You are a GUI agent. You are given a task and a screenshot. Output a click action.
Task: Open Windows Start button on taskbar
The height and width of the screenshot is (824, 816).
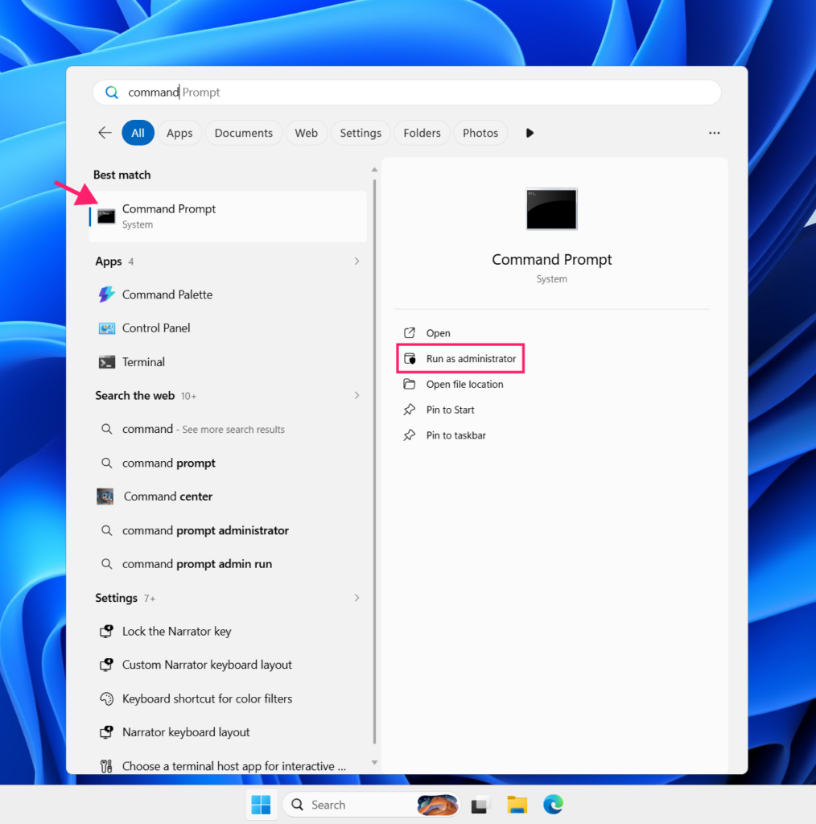tap(262, 805)
